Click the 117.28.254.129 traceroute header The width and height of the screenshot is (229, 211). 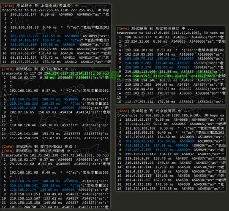55,73
